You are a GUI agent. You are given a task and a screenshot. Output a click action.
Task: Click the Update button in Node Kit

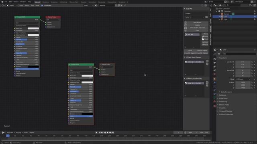[197, 25]
